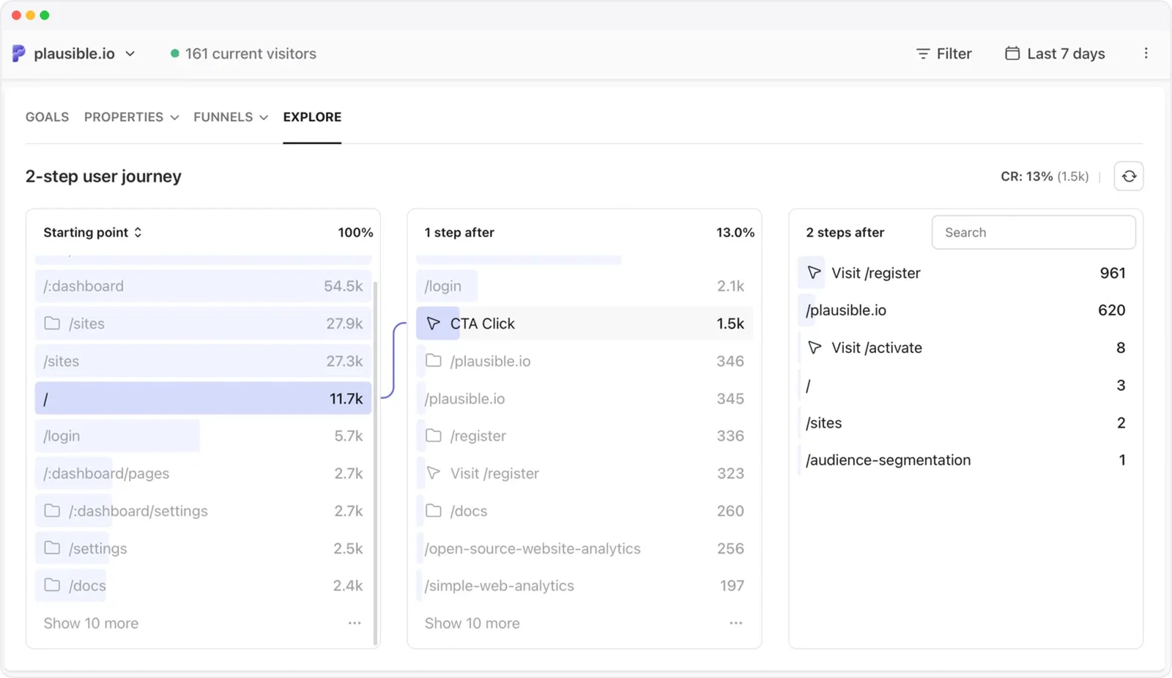The height and width of the screenshot is (678, 1172).
Task: Open the Filter menu
Action: tap(943, 53)
